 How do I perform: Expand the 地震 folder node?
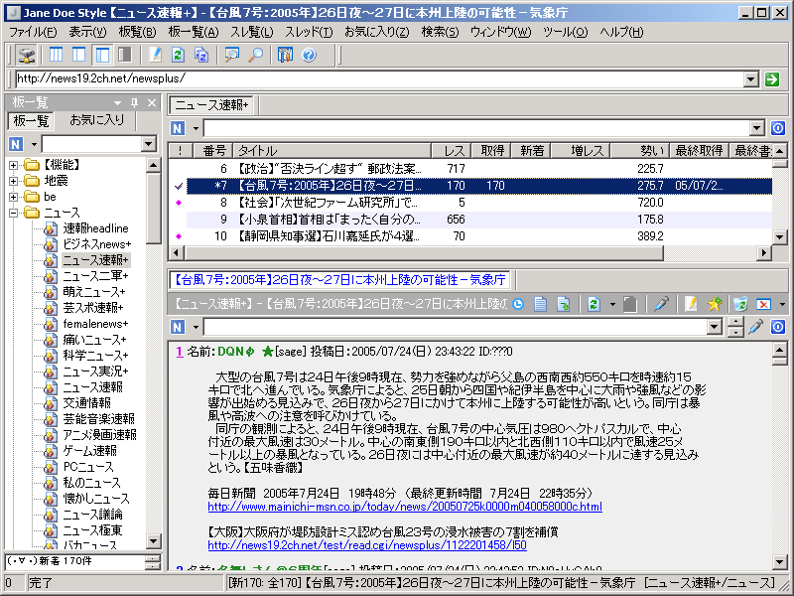(x=13, y=181)
